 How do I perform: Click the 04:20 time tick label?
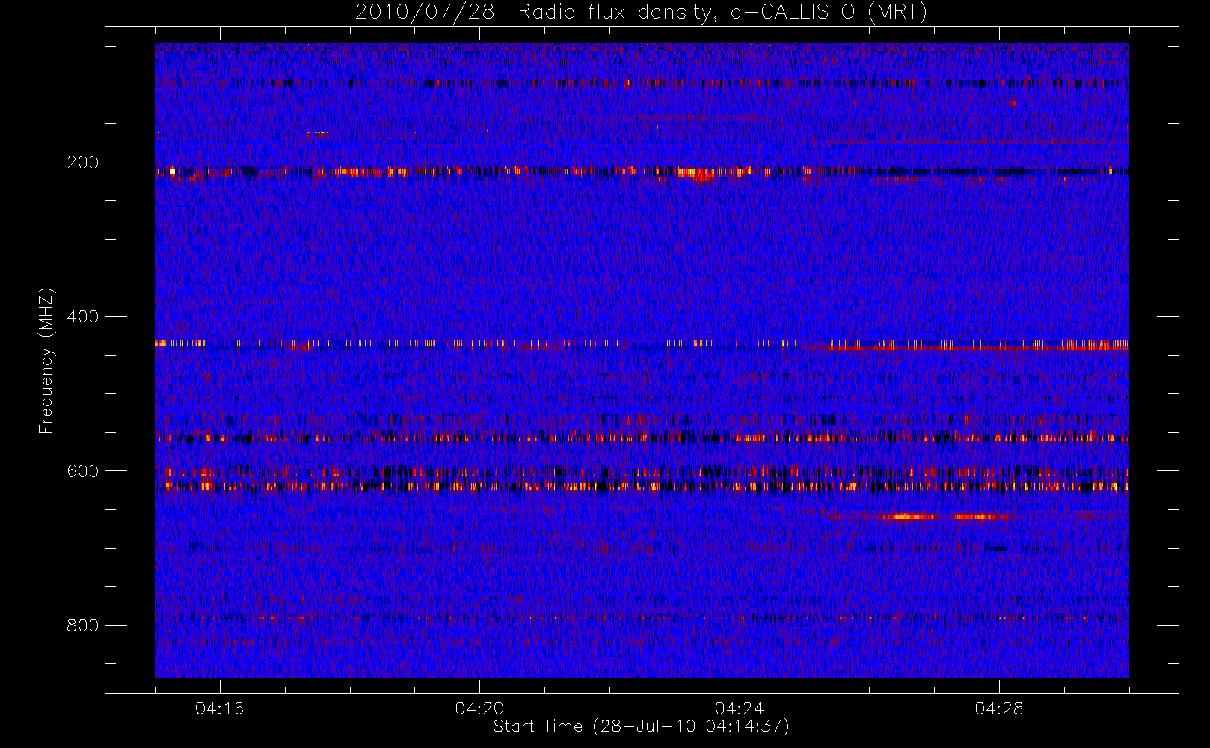tap(479, 708)
